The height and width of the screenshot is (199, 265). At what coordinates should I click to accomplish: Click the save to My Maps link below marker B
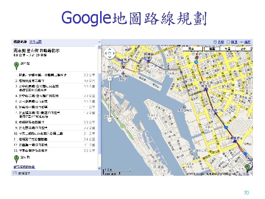24,167
